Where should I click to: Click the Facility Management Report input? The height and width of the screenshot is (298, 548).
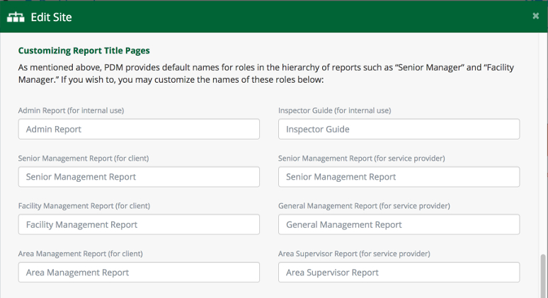tap(139, 224)
